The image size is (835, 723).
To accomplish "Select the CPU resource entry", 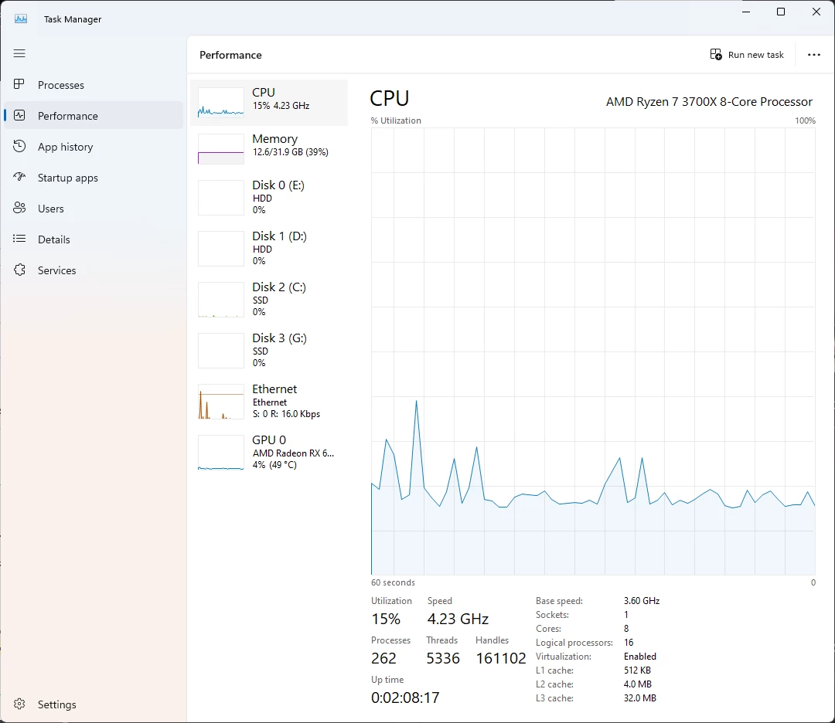I will [x=269, y=103].
